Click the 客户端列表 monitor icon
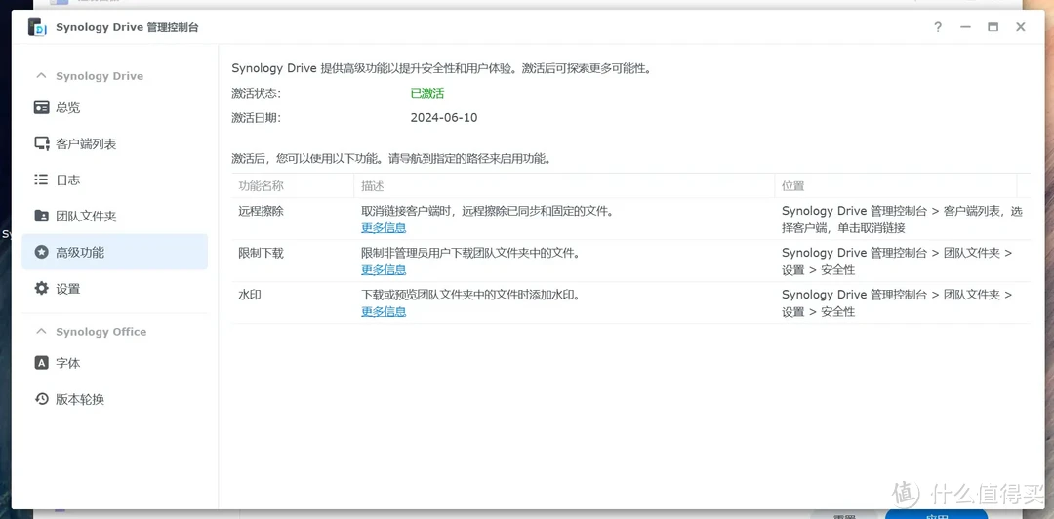 click(42, 143)
